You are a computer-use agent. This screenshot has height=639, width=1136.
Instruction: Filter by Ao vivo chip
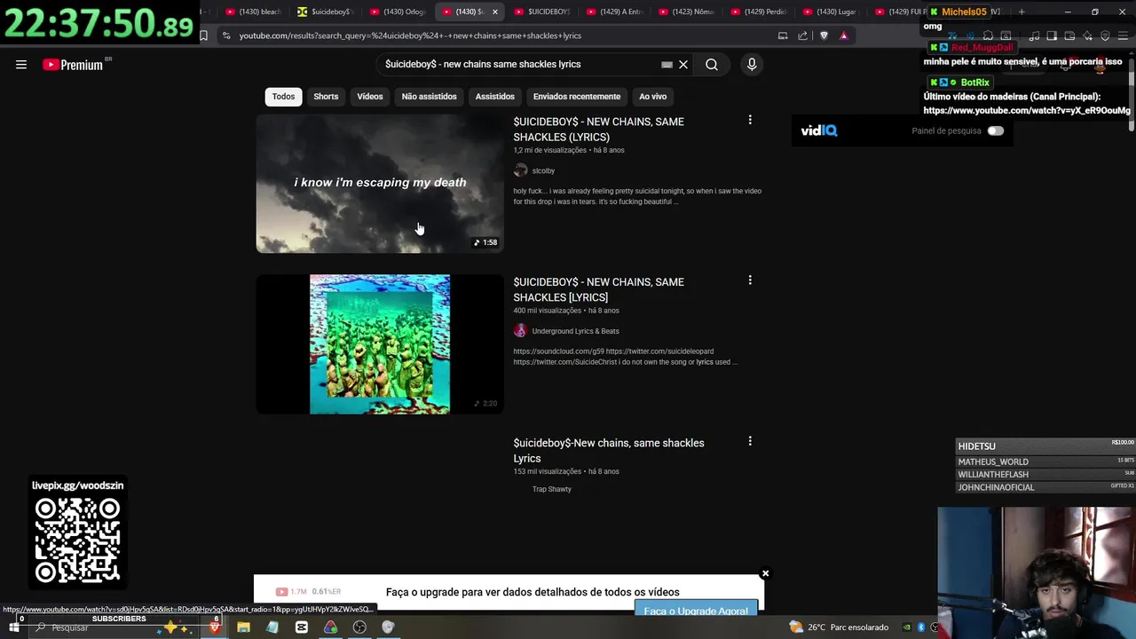(x=652, y=96)
